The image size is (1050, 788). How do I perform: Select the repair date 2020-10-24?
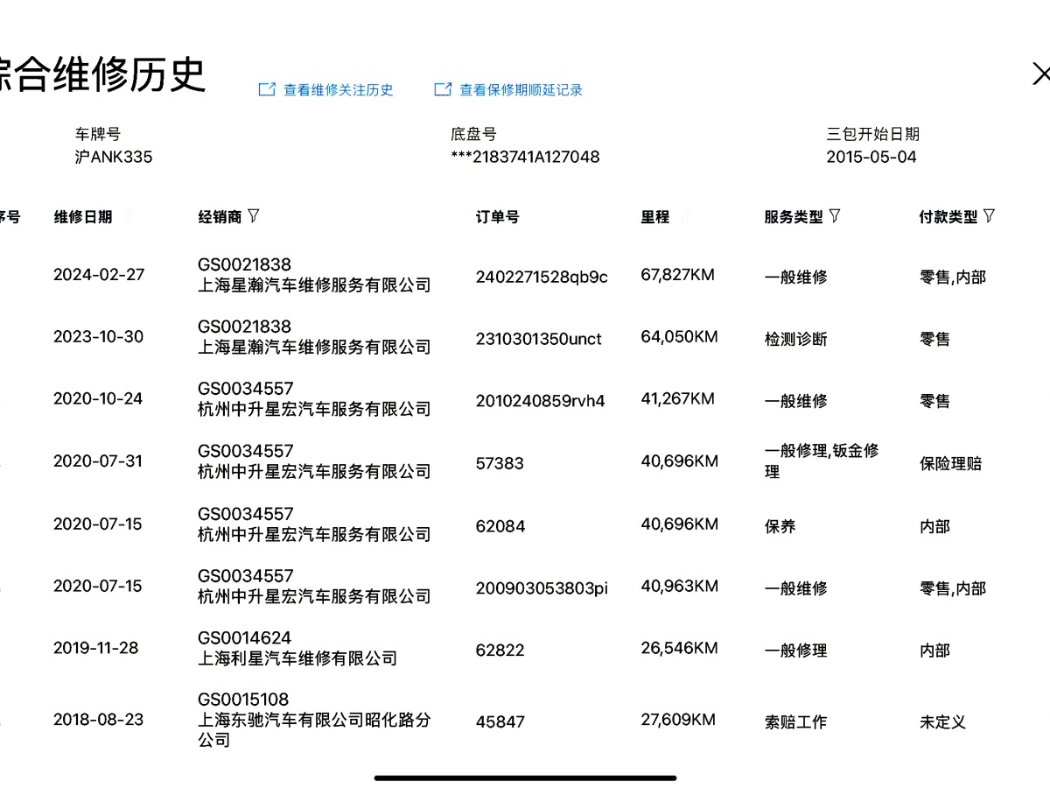(x=98, y=398)
